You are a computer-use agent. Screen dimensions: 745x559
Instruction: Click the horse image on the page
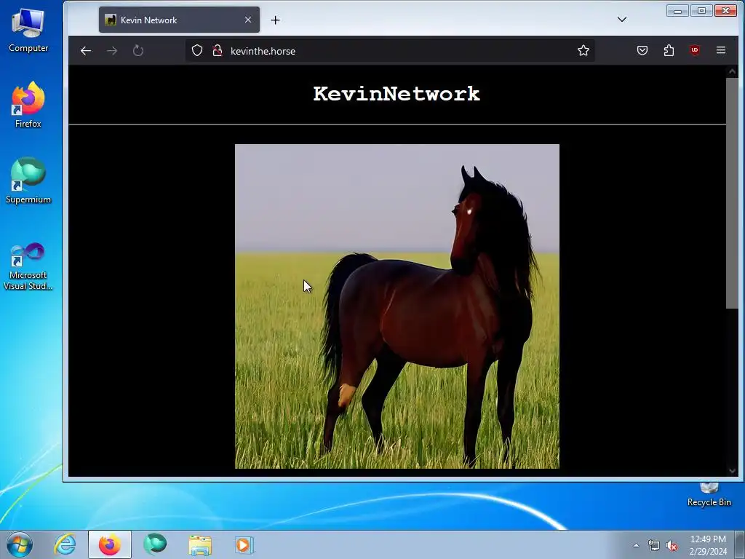coord(397,306)
